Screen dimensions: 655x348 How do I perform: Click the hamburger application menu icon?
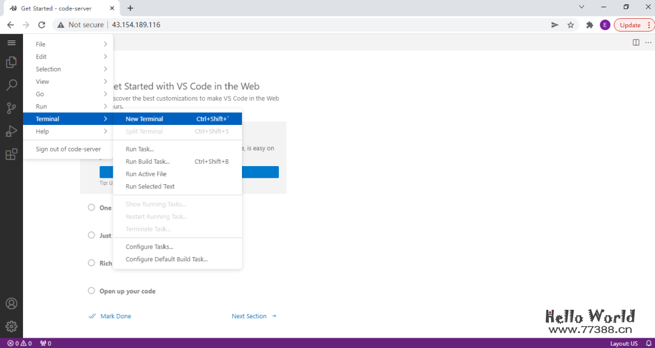11,42
